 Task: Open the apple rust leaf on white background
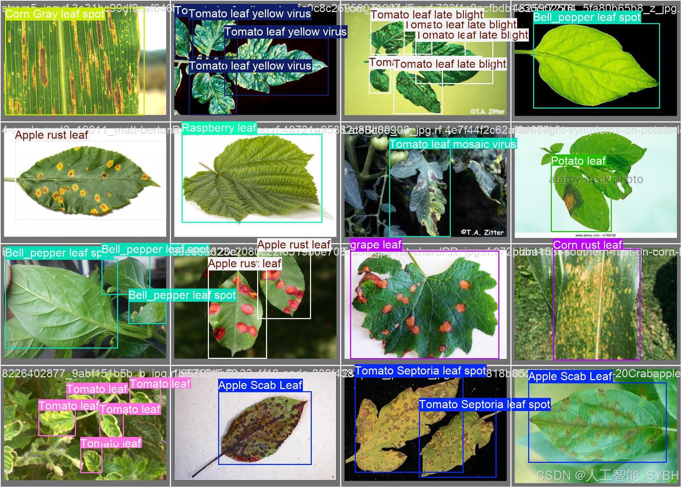coord(85,181)
